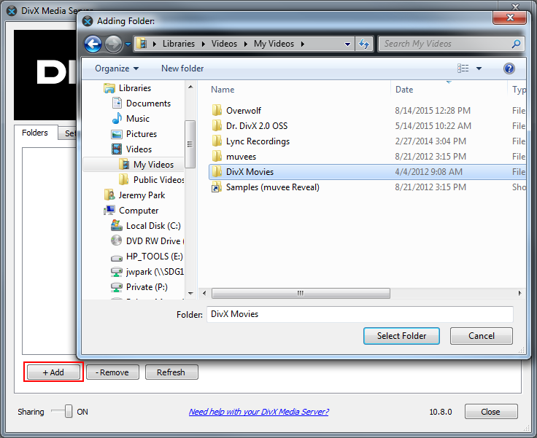Open the address bar history dropdown
This screenshot has width=537, height=438.
(347, 44)
